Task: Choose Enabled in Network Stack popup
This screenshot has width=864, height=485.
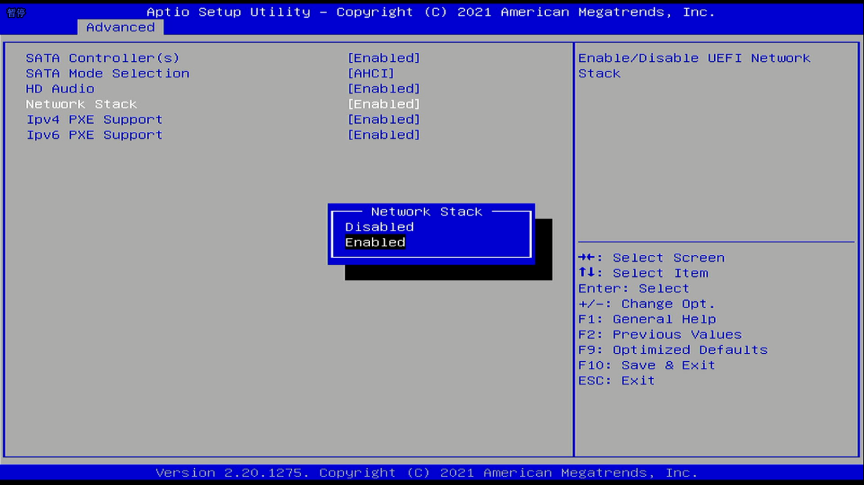Action: click(375, 243)
